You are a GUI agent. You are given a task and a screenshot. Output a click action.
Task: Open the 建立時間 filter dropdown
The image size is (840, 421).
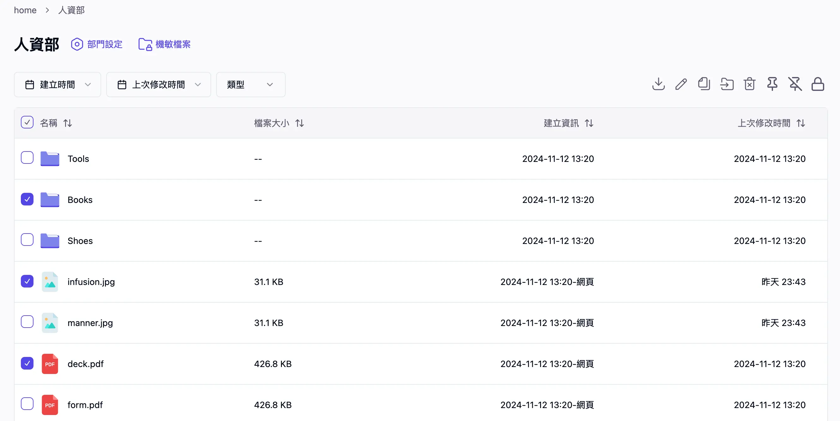(58, 84)
